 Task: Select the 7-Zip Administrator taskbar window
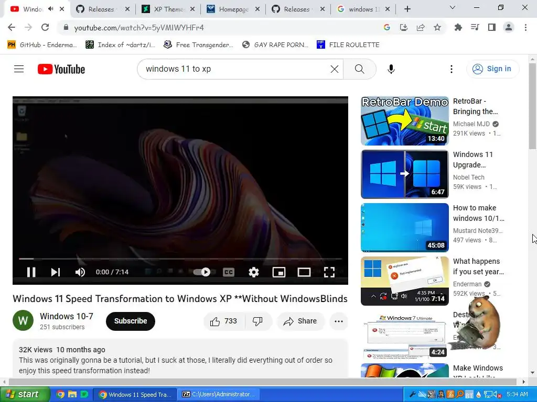219,395
